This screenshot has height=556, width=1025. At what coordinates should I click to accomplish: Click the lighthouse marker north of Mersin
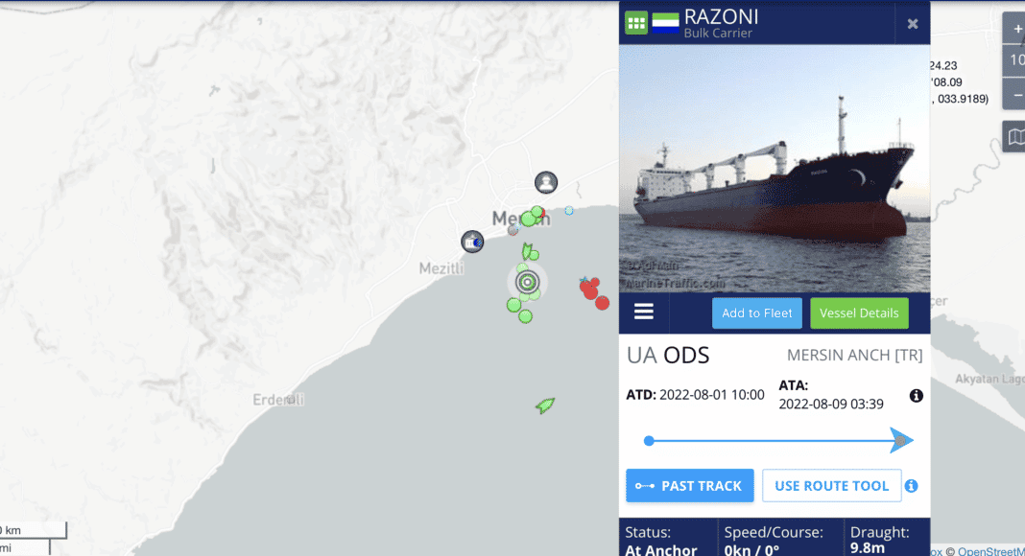click(546, 182)
